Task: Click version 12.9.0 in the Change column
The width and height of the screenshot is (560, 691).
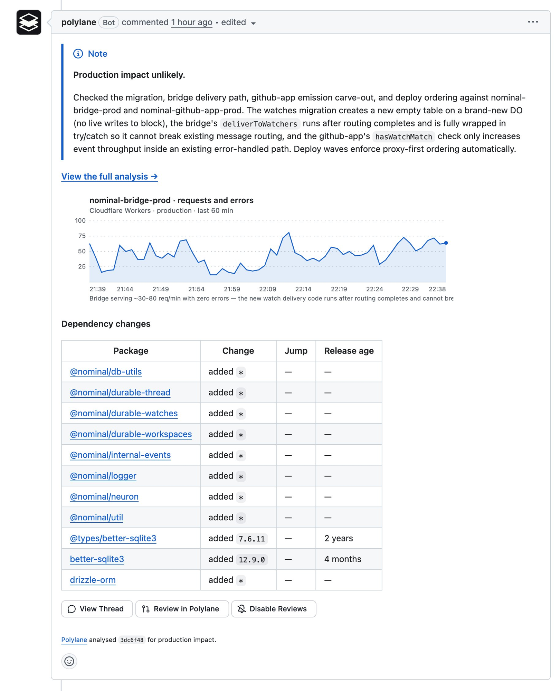Action: (252, 559)
